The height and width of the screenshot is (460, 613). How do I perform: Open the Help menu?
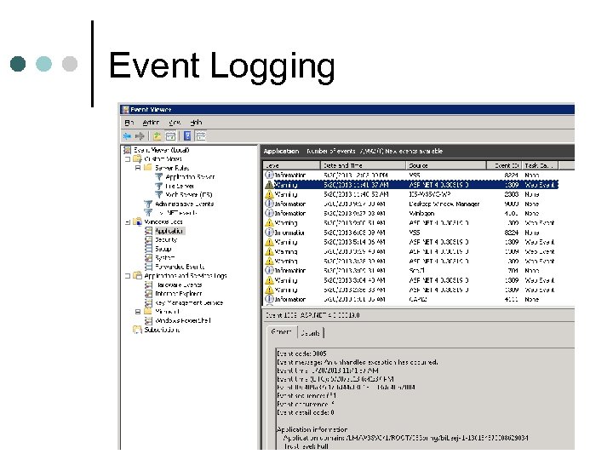(196, 123)
